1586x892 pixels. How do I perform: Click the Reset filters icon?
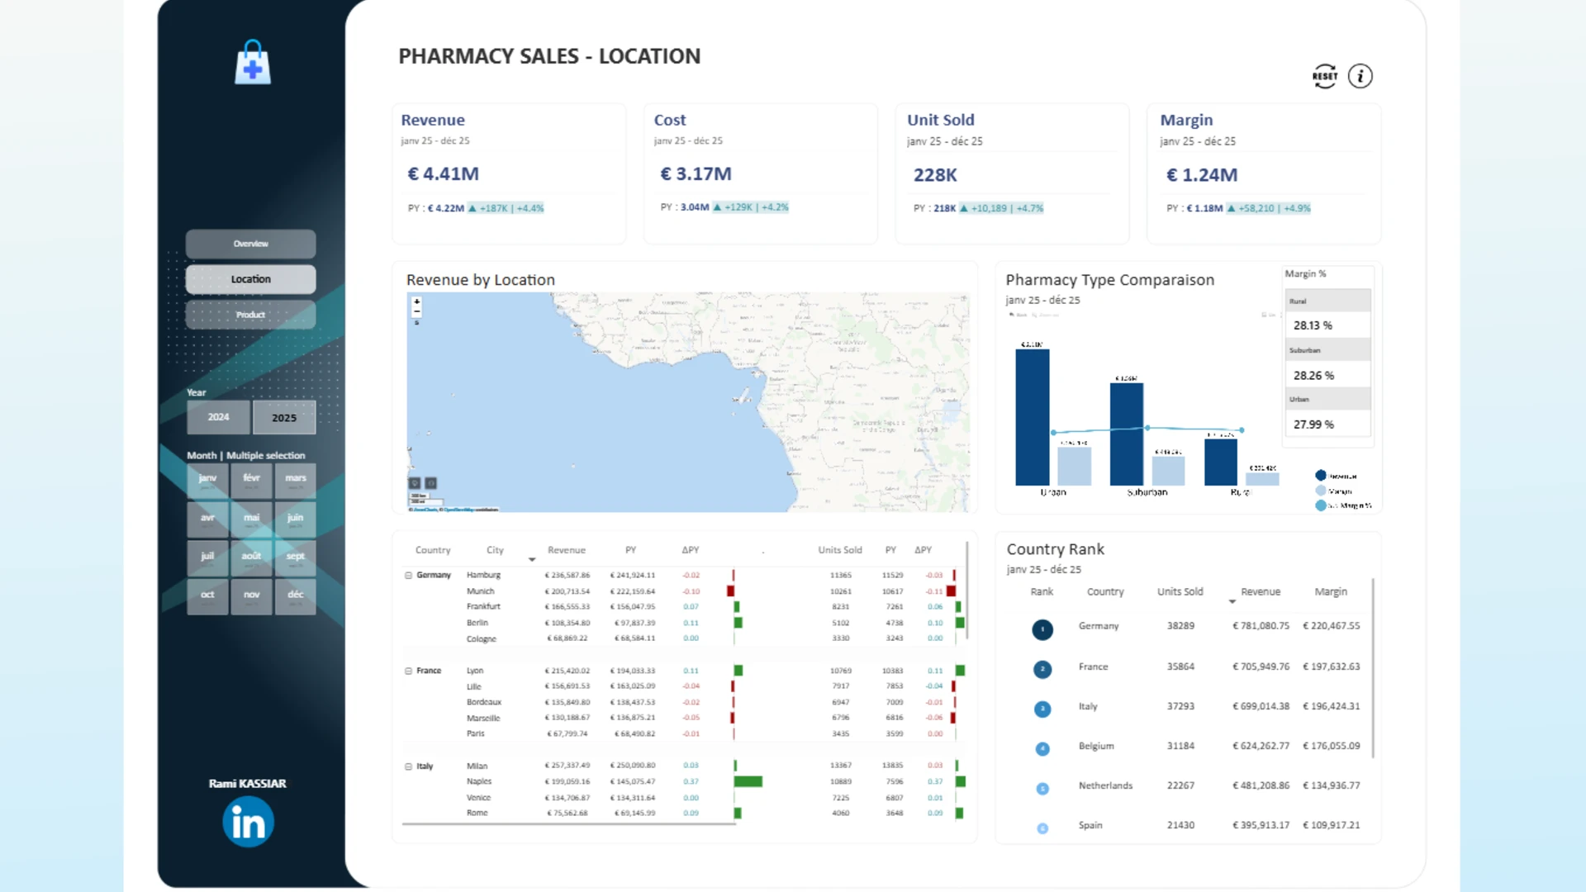click(1324, 76)
